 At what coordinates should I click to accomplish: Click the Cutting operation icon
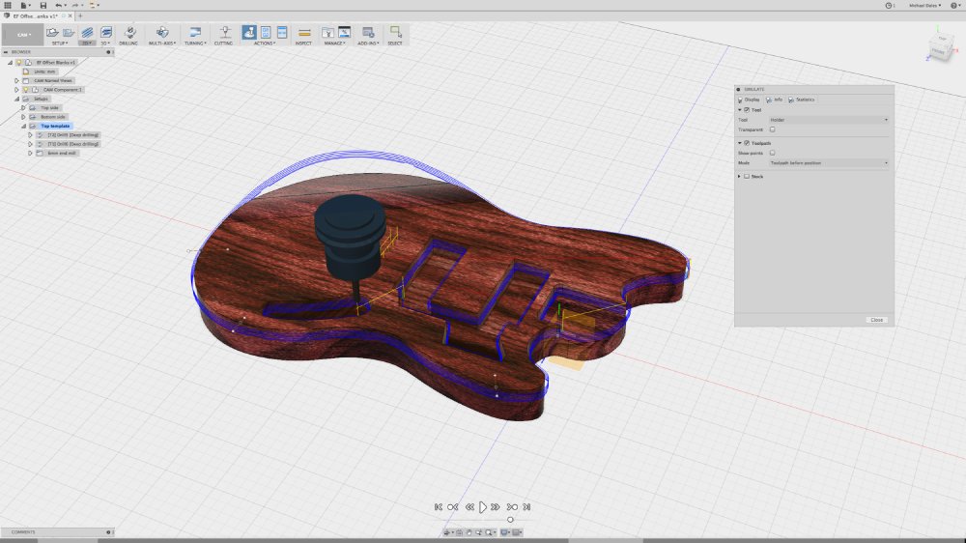coord(225,32)
